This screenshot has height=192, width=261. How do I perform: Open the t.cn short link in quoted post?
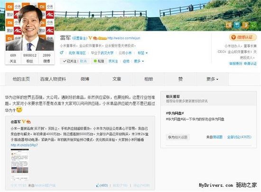pyautogui.click(x=24, y=145)
